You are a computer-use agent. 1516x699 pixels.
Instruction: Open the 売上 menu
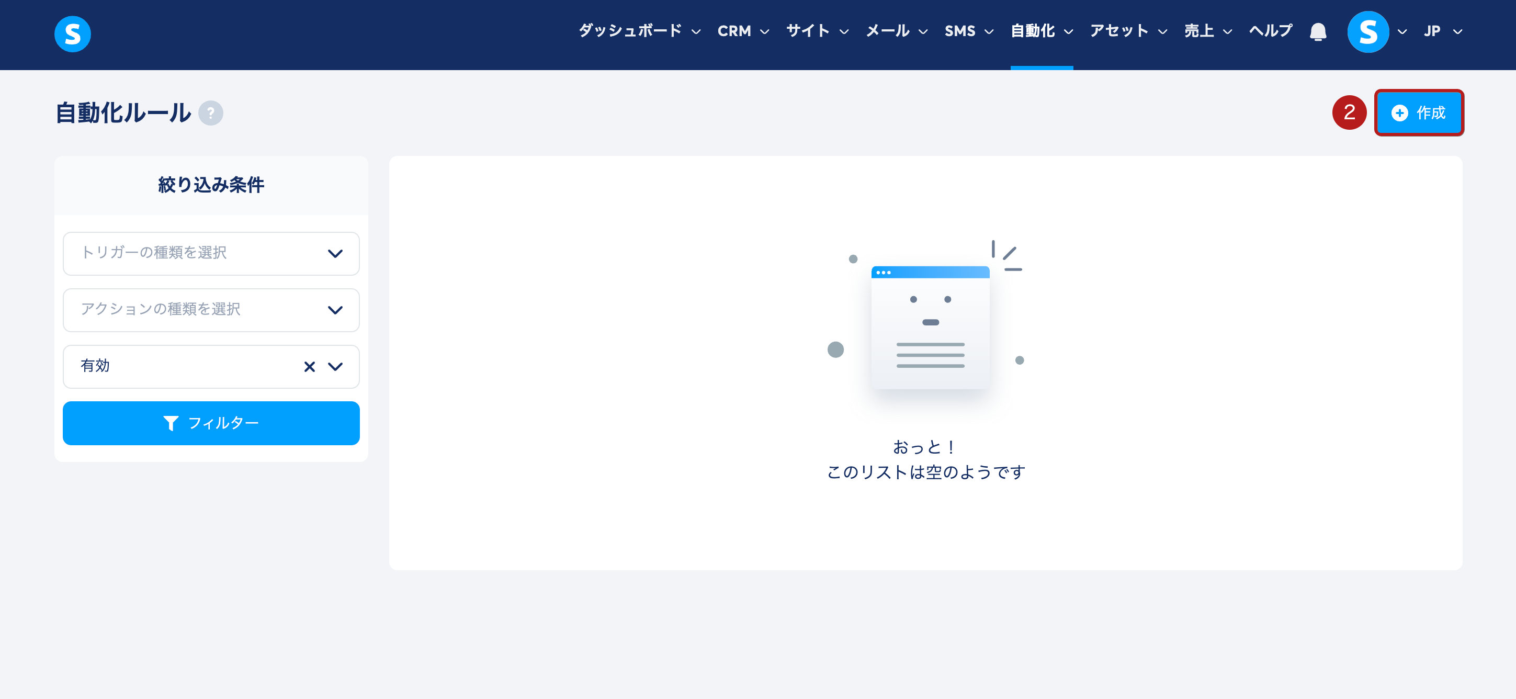coord(1207,31)
